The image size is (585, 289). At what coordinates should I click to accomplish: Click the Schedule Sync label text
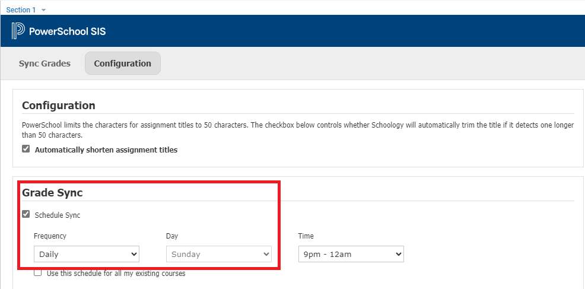[57, 215]
